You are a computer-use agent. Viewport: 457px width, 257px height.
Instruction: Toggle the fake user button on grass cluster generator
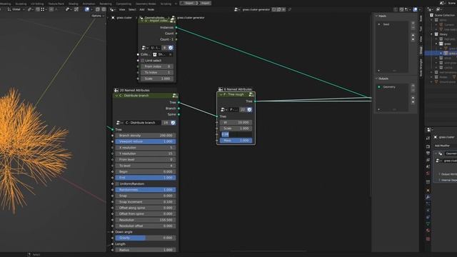click(273, 9)
